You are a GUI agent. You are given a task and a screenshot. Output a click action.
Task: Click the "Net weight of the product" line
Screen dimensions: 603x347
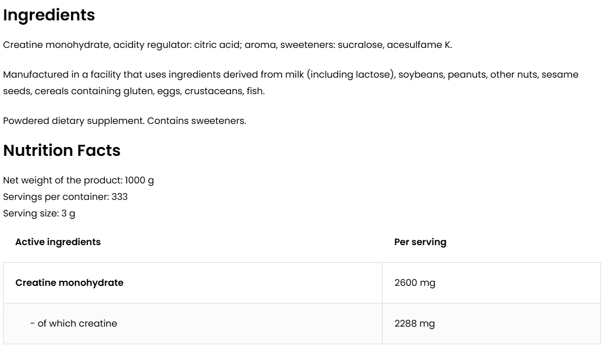pyautogui.click(x=78, y=181)
